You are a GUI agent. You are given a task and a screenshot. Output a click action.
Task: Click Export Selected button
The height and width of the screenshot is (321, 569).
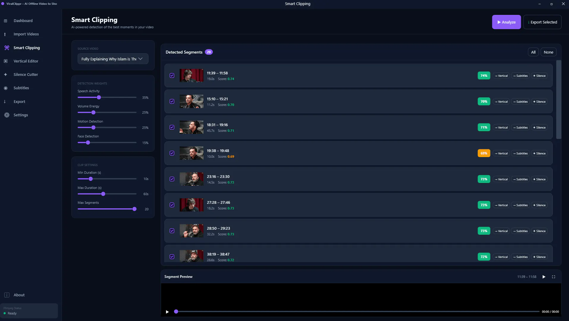[x=542, y=22]
